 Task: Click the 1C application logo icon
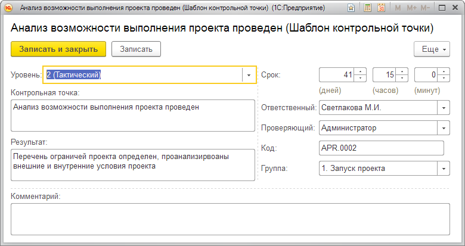click(x=8, y=8)
